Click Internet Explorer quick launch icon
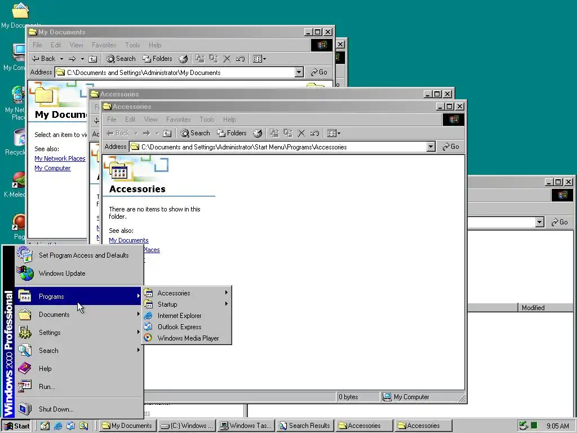 [x=58, y=426]
